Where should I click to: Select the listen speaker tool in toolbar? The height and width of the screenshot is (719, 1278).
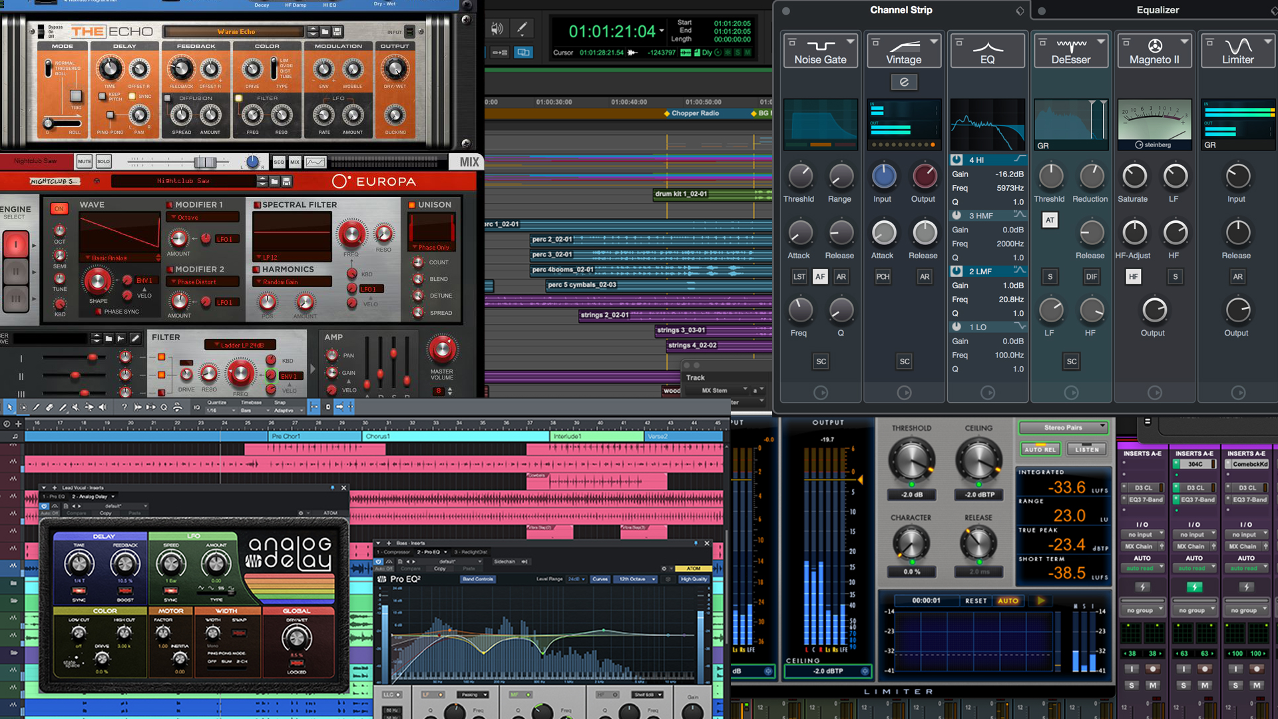(x=103, y=407)
